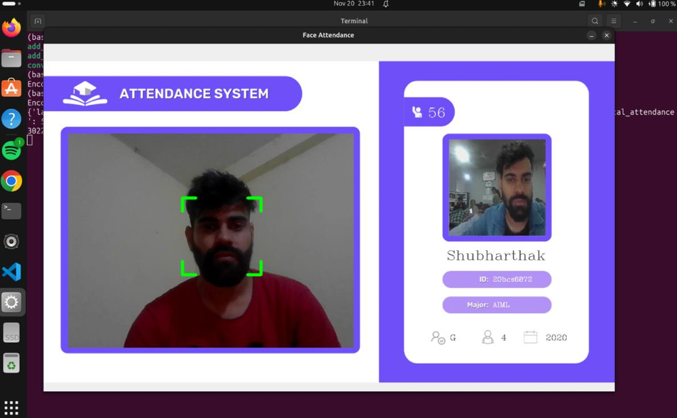Click the Major: AIML field

497,304
